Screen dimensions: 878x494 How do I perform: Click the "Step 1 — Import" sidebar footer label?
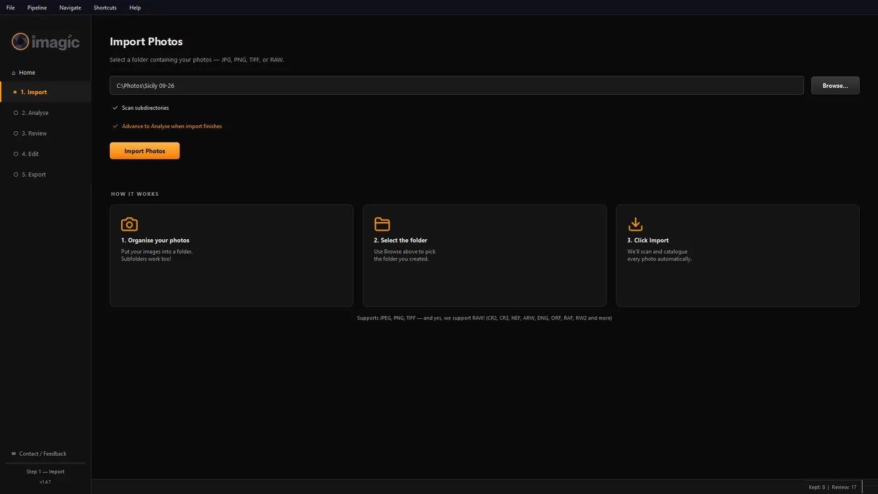point(45,472)
